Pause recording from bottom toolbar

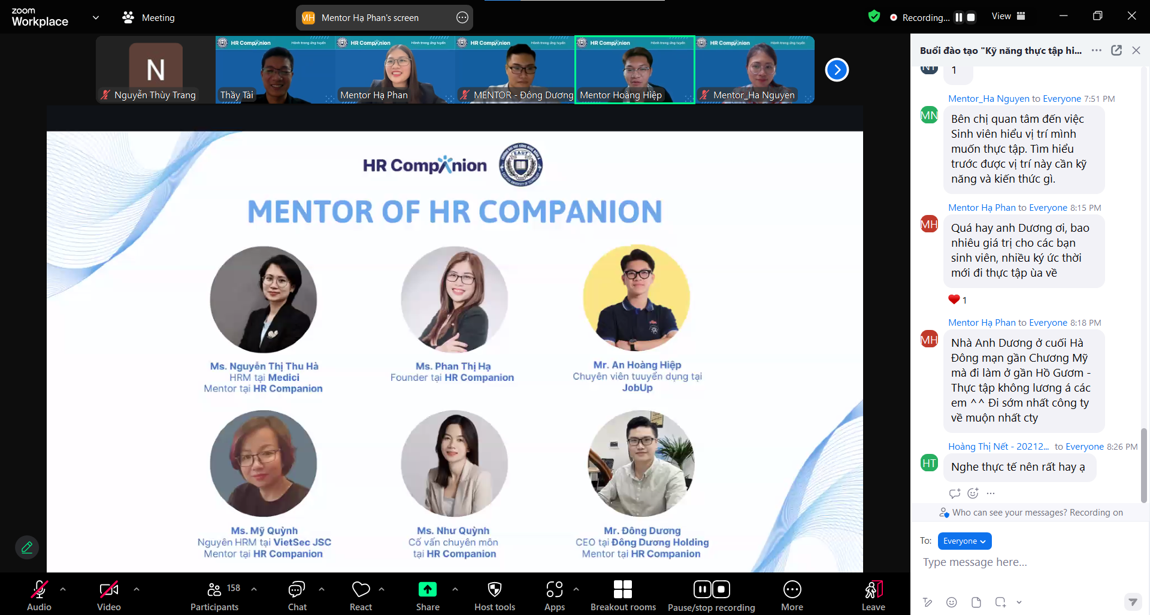click(703, 589)
